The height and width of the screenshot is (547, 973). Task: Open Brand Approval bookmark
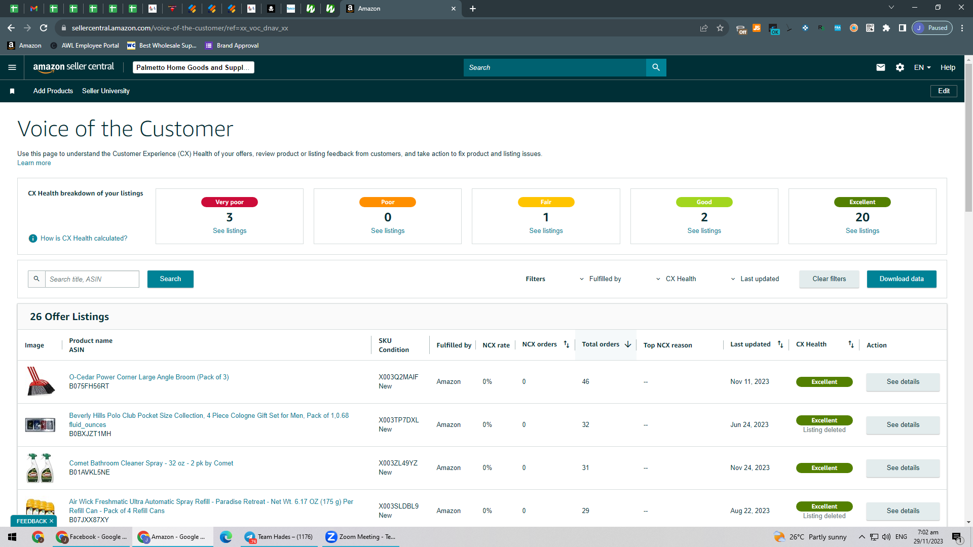point(232,46)
